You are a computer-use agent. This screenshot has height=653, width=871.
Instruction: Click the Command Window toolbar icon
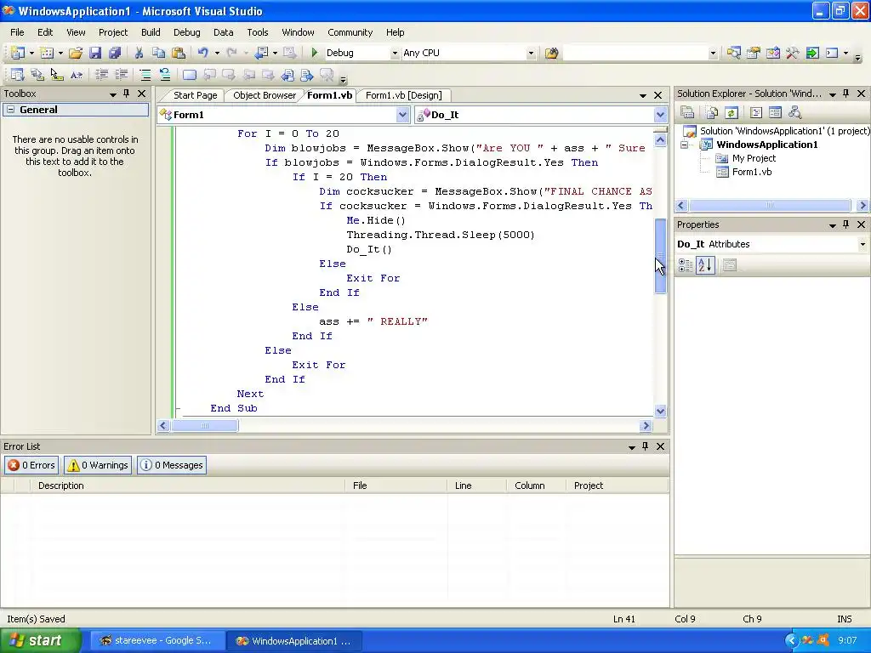(832, 53)
